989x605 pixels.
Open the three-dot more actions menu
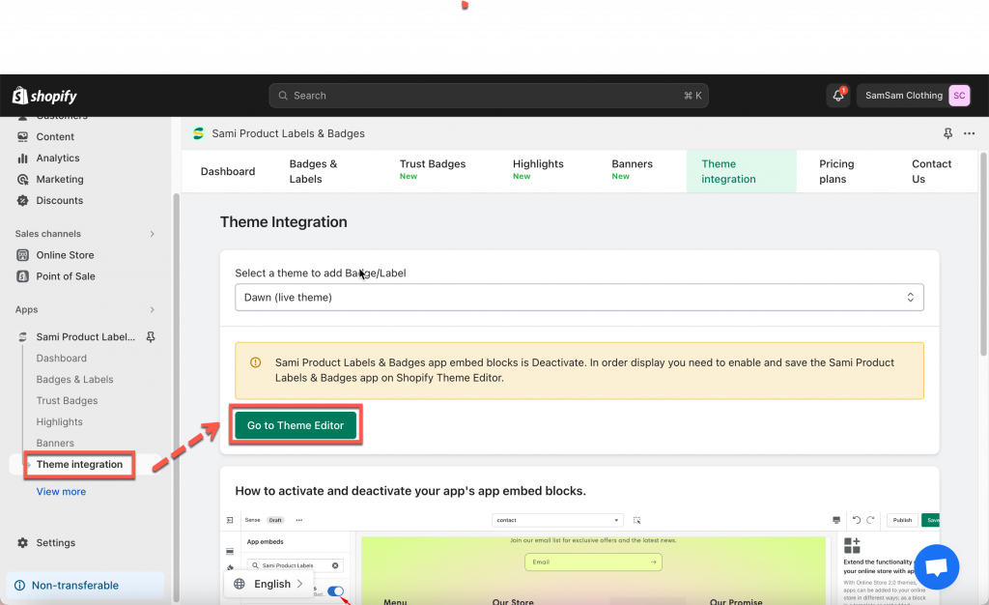(x=970, y=133)
